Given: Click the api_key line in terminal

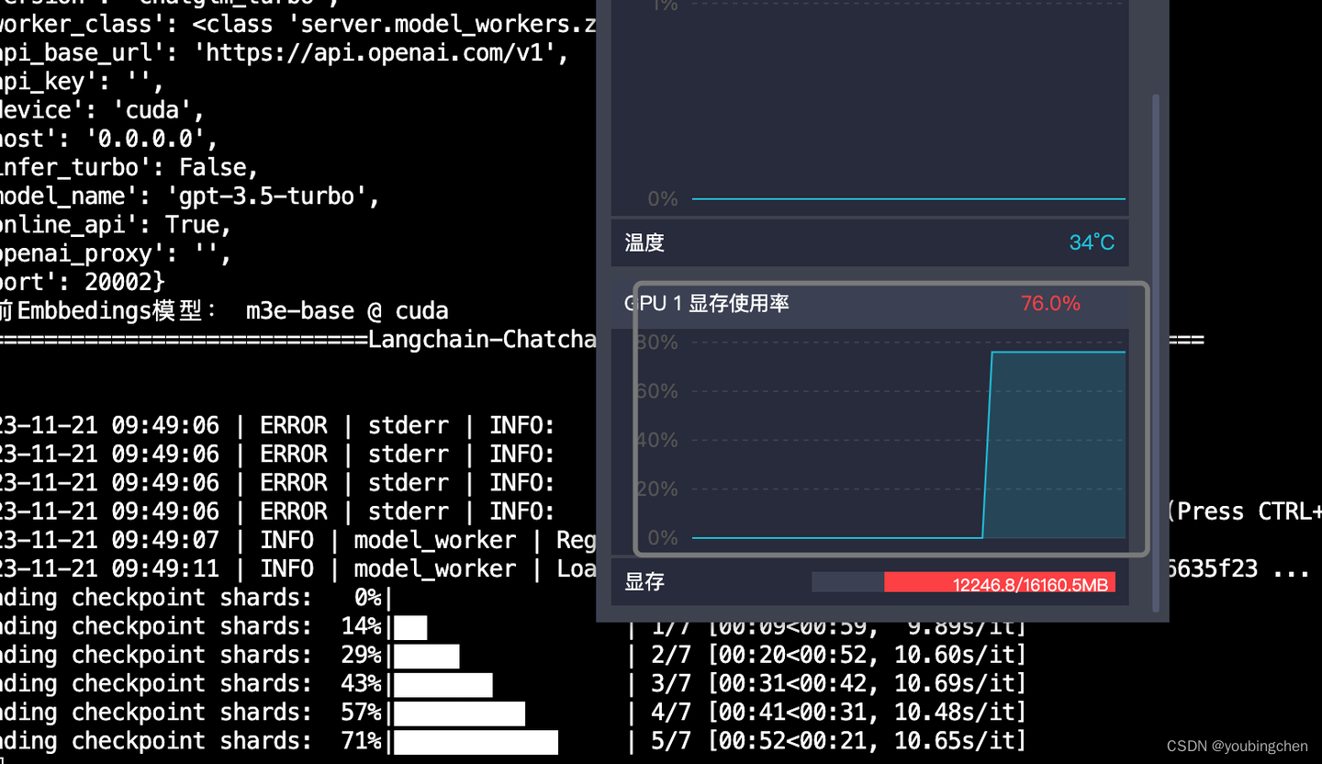Looking at the screenshot, I should point(83,82).
